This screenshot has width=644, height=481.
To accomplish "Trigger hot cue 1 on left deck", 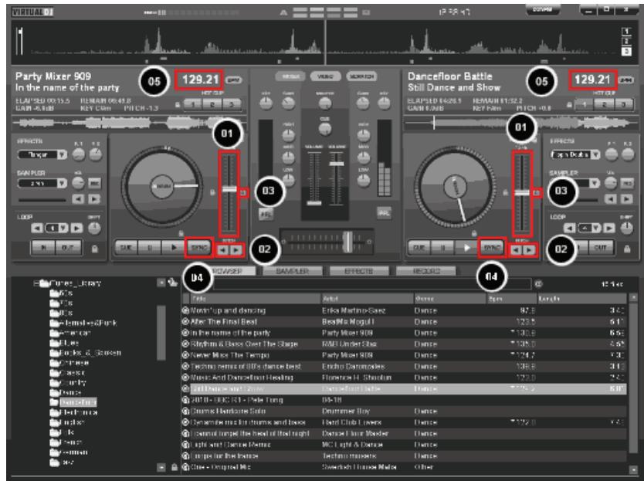I will tap(193, 104).
